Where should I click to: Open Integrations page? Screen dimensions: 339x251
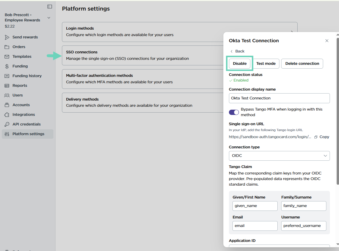(x=23, y=114)
